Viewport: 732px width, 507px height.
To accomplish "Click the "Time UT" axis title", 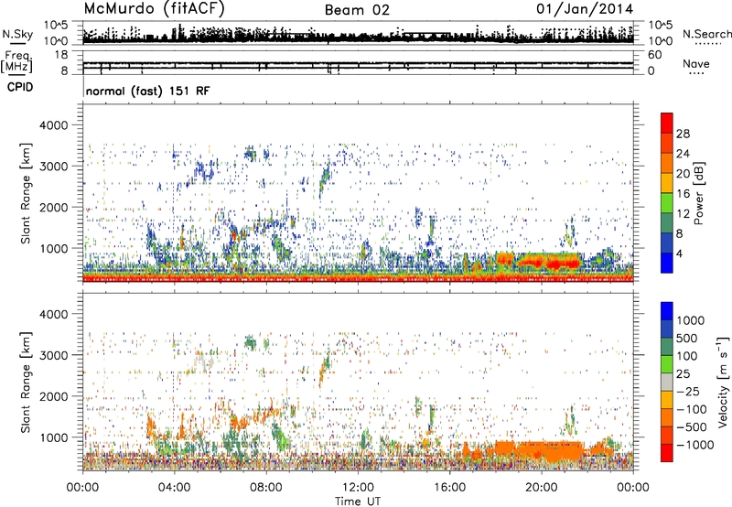I will click(358, 502).
